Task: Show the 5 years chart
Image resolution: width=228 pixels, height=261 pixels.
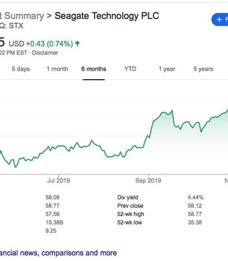Action: (203, 69)
